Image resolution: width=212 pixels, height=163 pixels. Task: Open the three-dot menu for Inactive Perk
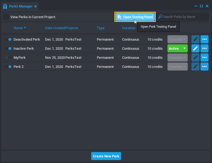(x=205, y=48)
